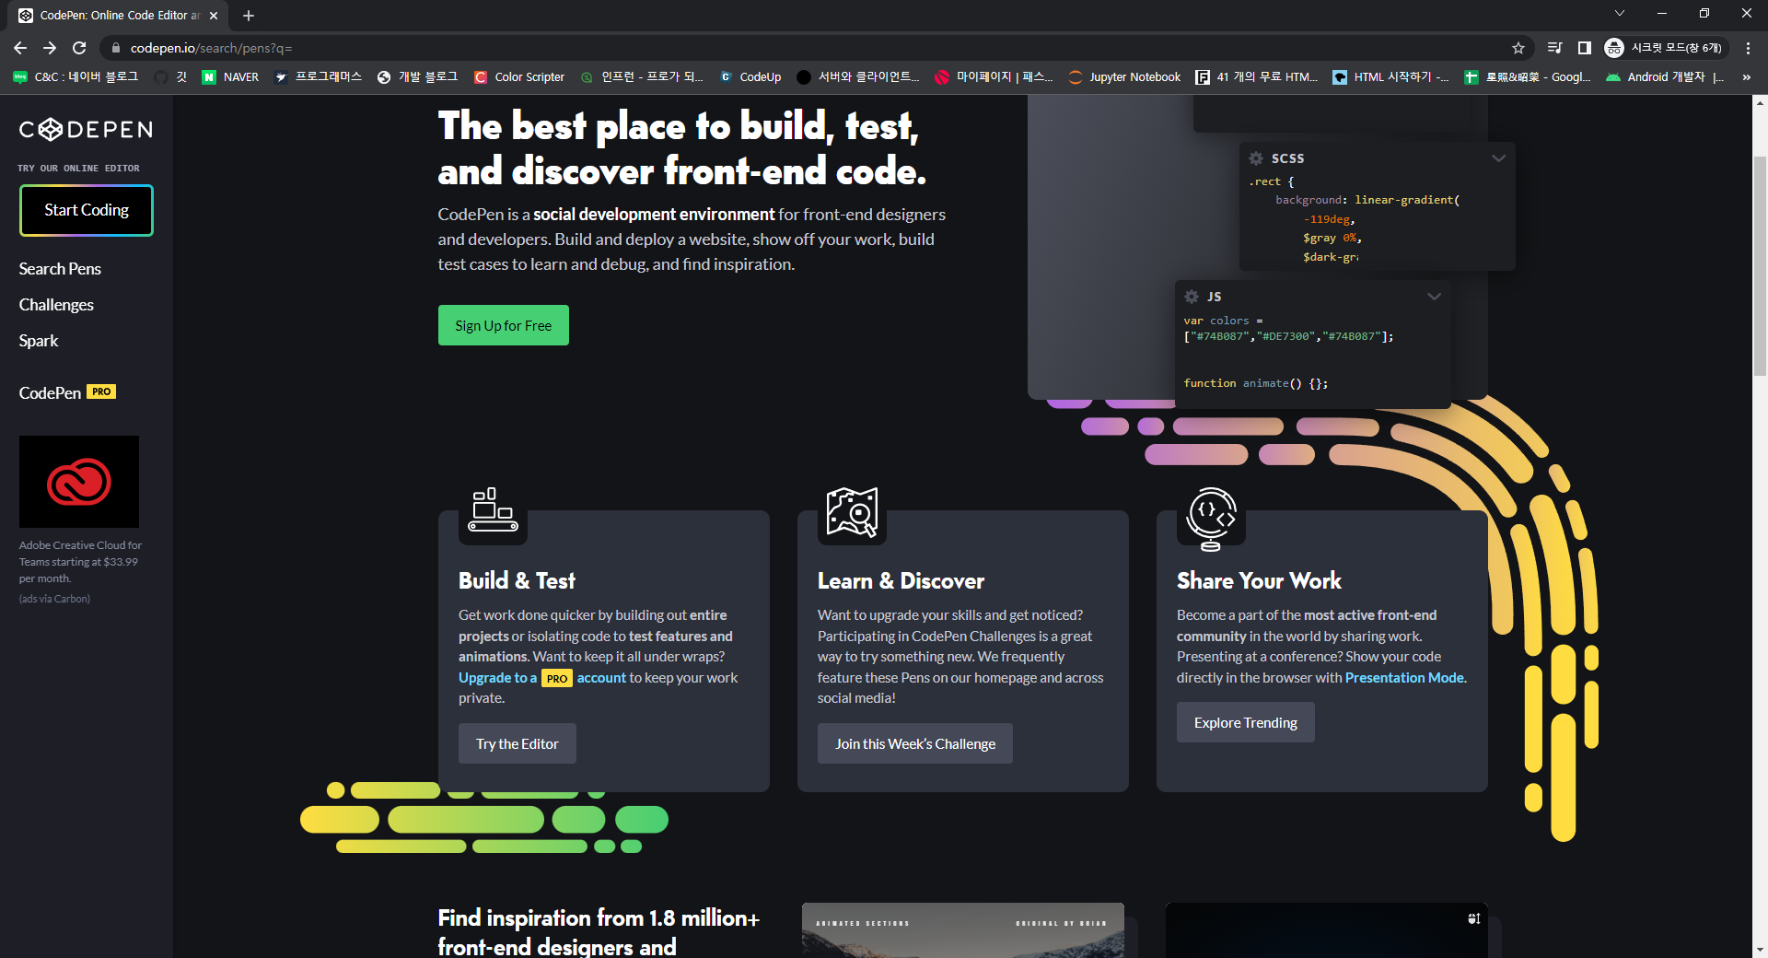1768x958 pixels.
Task: Reload the CodePen page
Action: point(79,48)
